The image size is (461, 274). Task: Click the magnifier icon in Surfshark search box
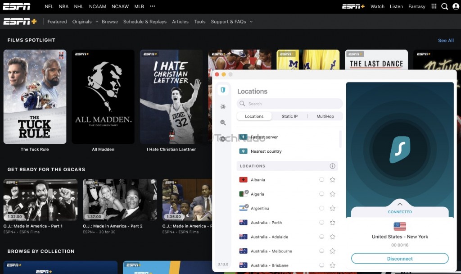(x=242, y=104)
